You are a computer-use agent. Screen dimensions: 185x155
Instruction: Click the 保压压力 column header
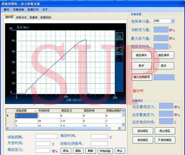(72, 111)
